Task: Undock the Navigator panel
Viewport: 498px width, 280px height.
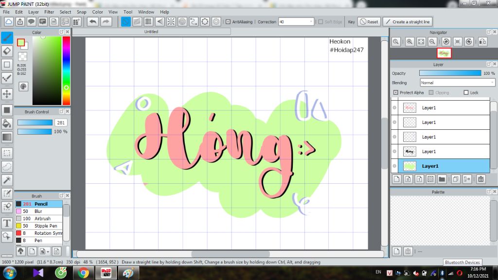Action: tap(488, 32)
